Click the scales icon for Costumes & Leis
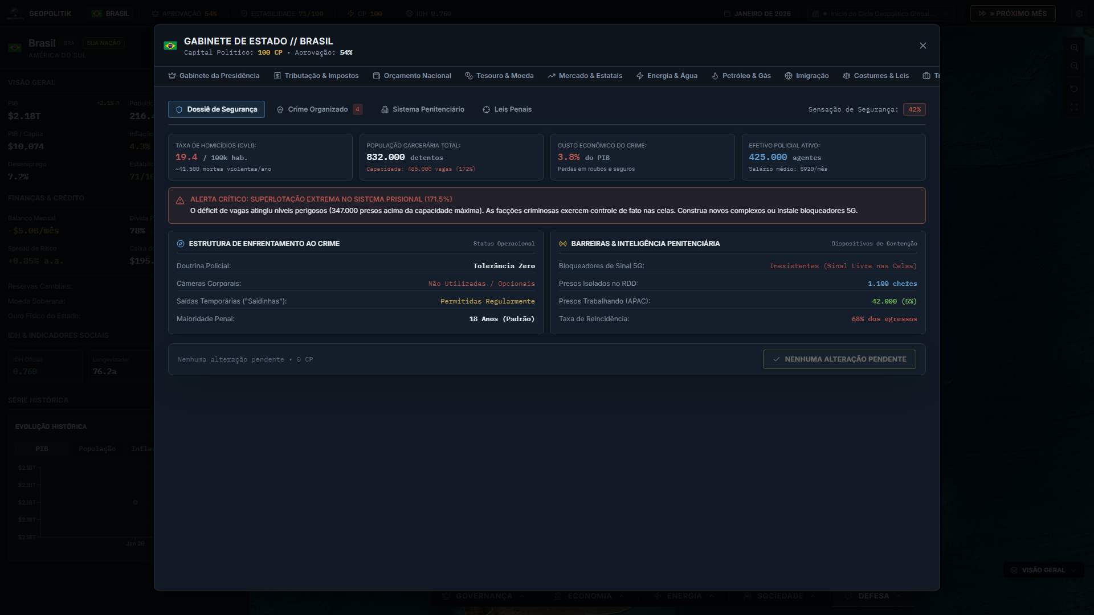 (x=847, y=76)
